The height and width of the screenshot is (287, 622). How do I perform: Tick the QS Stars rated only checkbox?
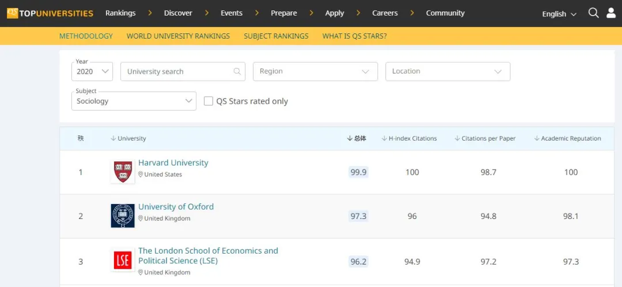click(x=208, y=101)
